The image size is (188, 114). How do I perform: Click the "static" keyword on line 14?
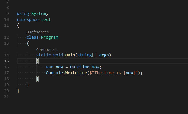43,55
